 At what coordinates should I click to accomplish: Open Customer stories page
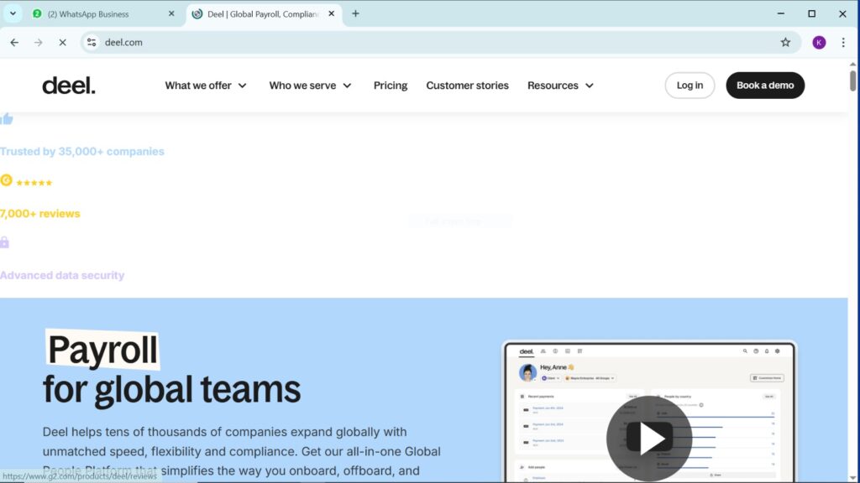(467, 86)
